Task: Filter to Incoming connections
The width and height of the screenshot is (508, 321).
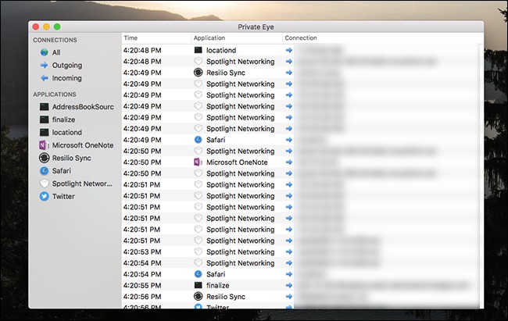Action: click(66, 78)
